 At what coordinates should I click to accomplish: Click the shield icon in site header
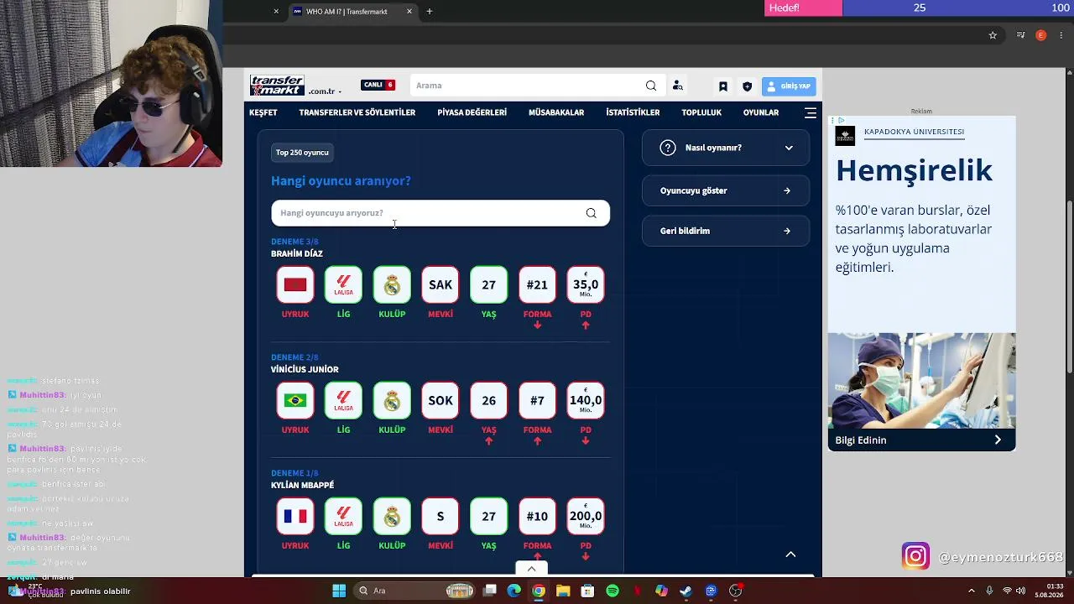[x=747, y=86]
